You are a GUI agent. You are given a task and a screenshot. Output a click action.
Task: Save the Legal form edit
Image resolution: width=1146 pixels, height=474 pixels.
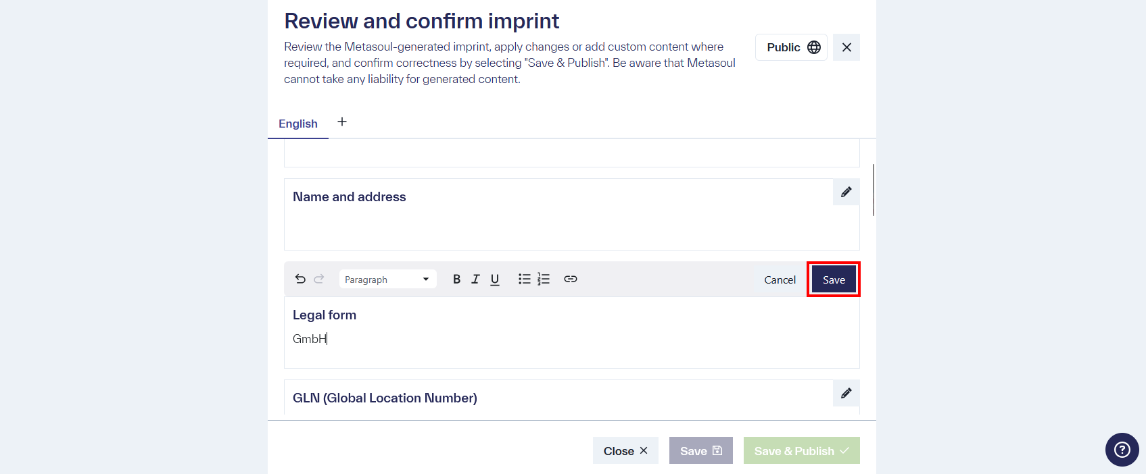point(834,280)
